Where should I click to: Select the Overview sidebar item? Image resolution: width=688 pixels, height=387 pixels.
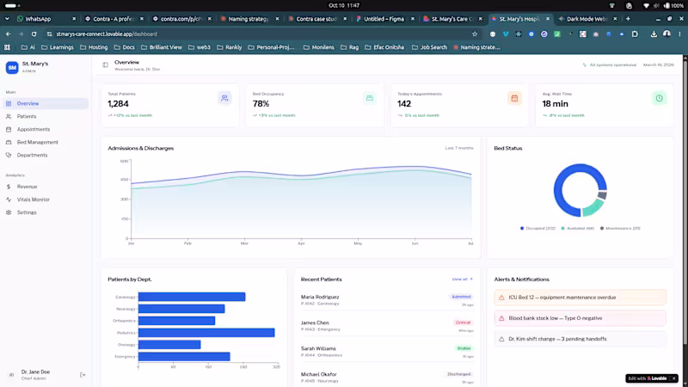[x=46, y=103]
